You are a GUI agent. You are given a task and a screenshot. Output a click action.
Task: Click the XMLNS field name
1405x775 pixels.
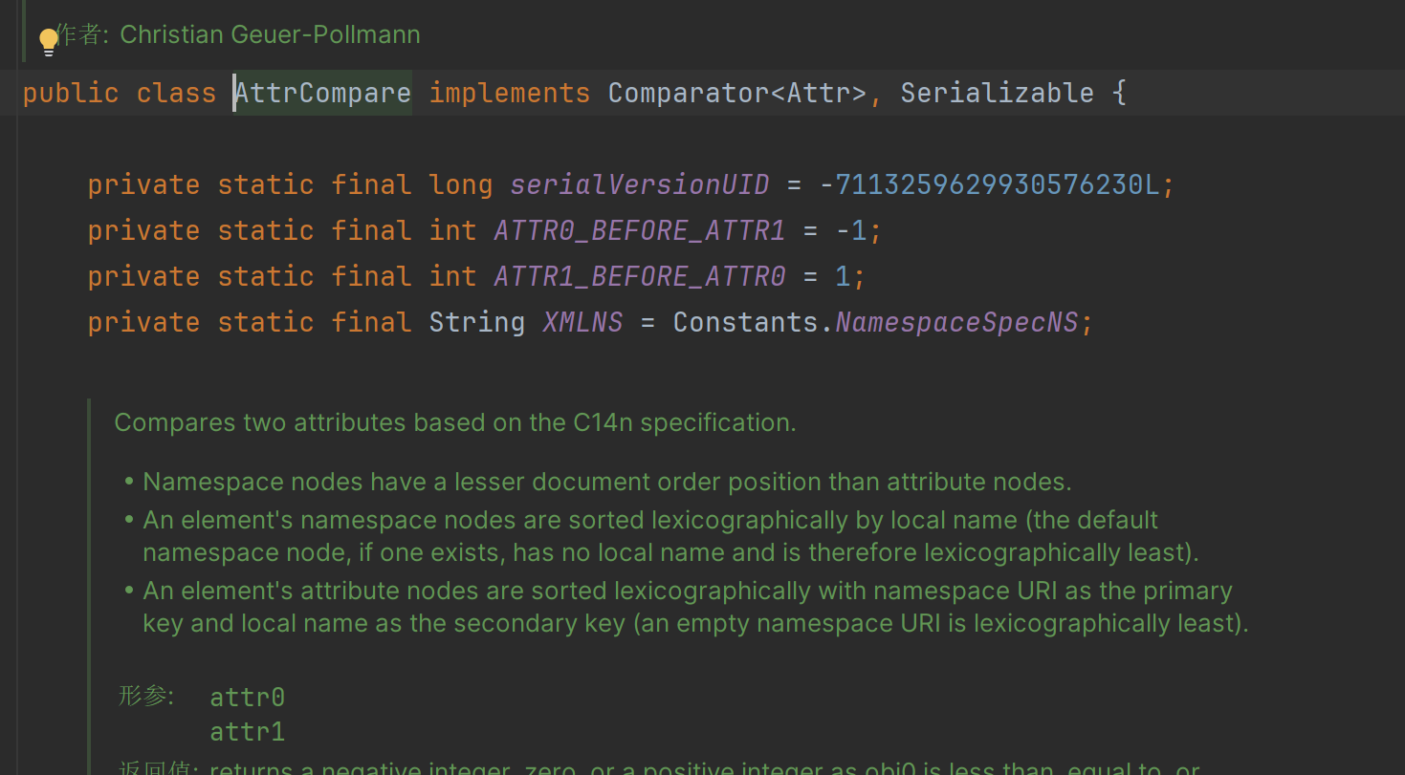click(x=582, y=322)
